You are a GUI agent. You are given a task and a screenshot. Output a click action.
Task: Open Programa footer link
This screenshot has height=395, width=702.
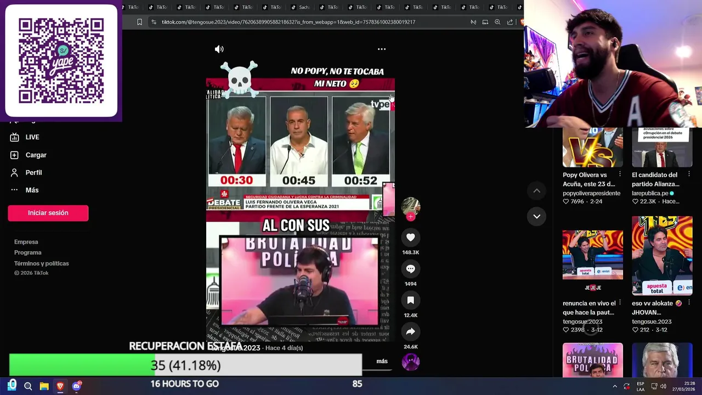[x=28, y=253]
